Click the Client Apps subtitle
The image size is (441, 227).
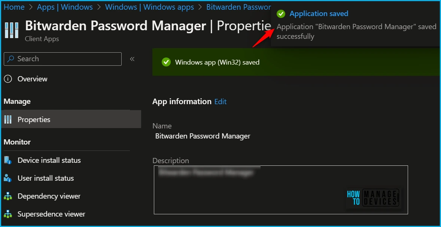click(42, 39)
